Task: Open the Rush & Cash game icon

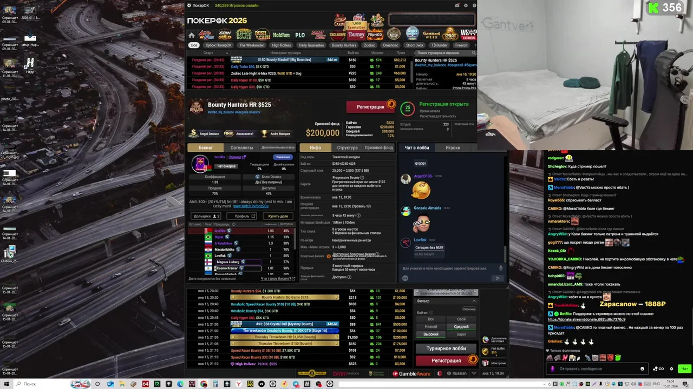Action: point(263,35)
